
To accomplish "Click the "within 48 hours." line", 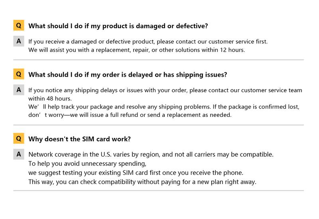I will point(50,99).
